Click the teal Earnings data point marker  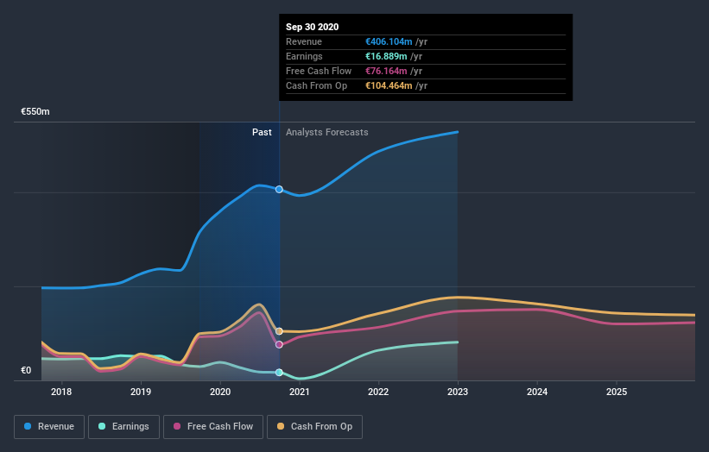[x=280, y=373]
